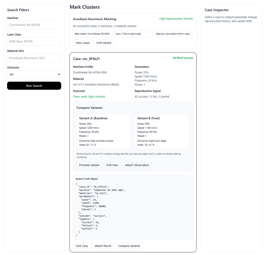
Task: Select the Variant B (Fork) card
Action: pyautogui.click(x=162, y=131)
